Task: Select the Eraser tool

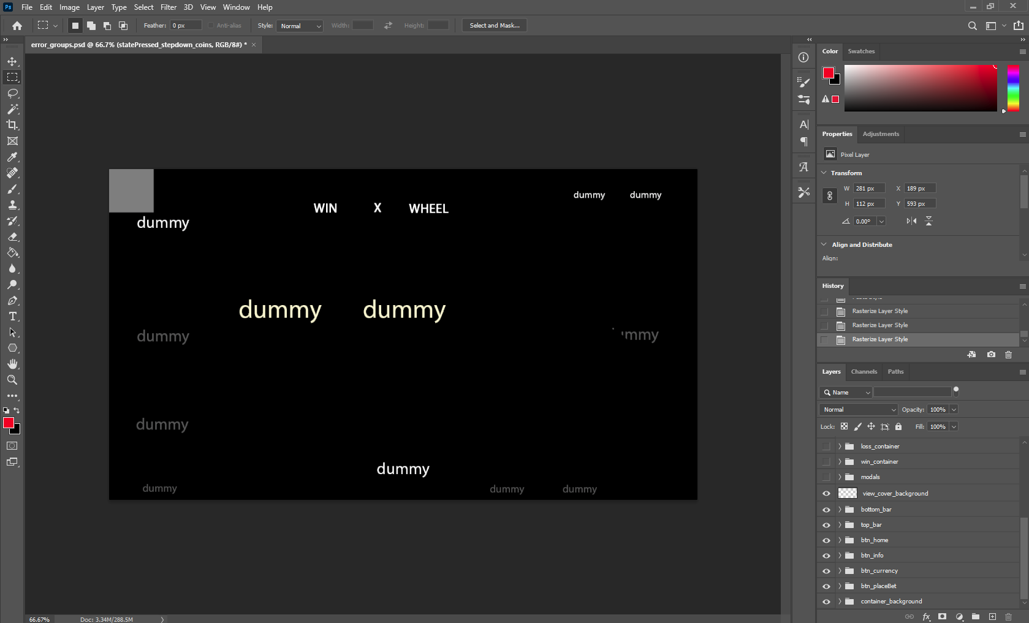Action: (12, 236)
